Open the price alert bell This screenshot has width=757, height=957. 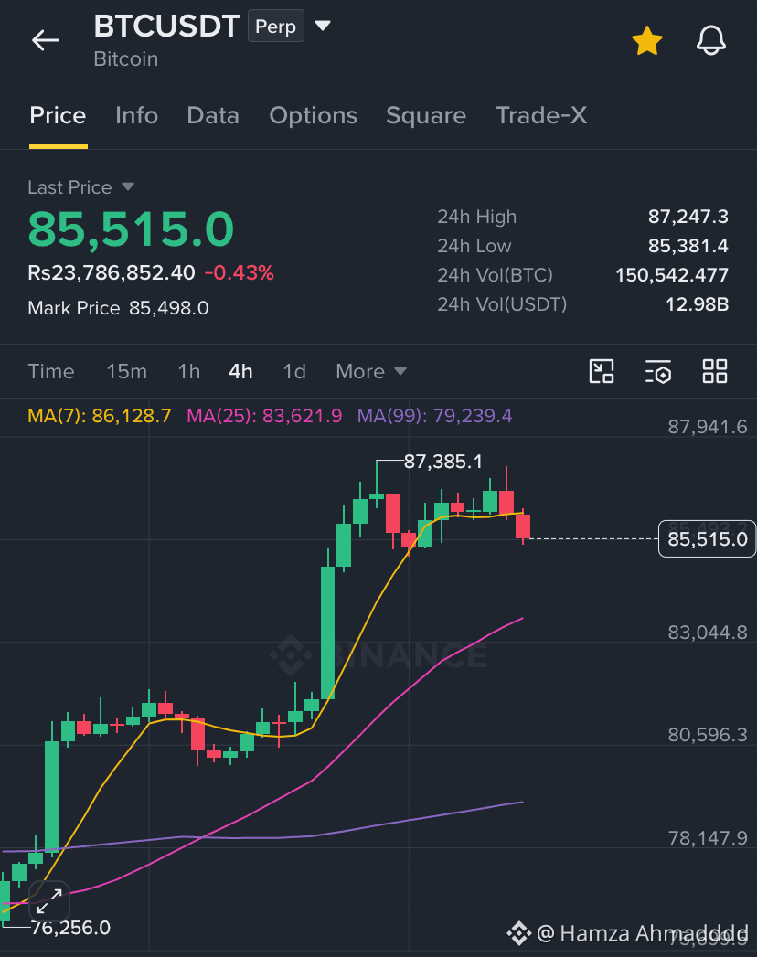(711, 41)
